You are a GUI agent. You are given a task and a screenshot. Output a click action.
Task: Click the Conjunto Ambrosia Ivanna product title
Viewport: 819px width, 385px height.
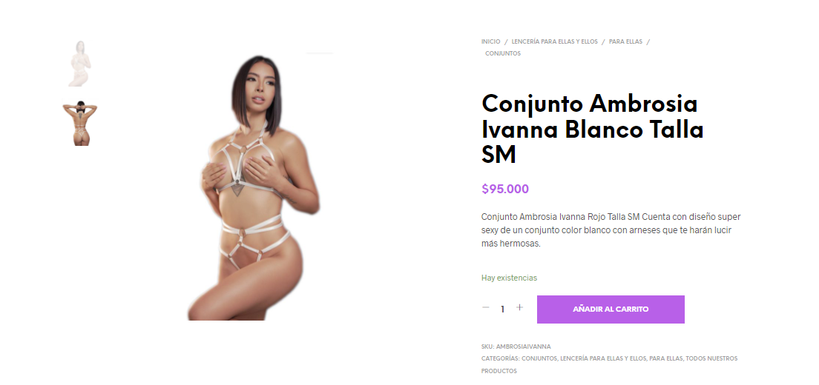click(x=592, y=129)
